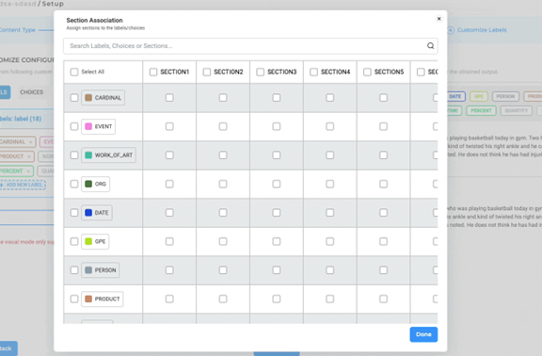Click the DATE blue color swatch

(88, 213)
